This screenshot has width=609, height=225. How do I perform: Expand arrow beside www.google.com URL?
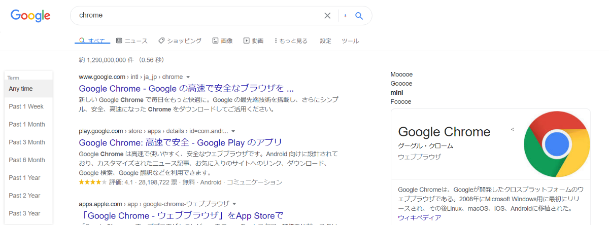click(x=188, y=78)
